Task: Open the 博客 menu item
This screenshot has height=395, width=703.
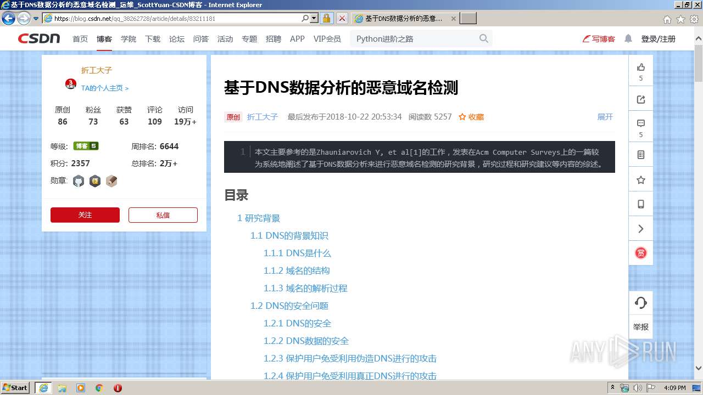Action: [x=104, y=39]
